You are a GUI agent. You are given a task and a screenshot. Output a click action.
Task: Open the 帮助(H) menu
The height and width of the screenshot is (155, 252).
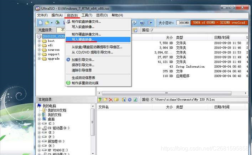pyautogui.click(x=117, y=15)
